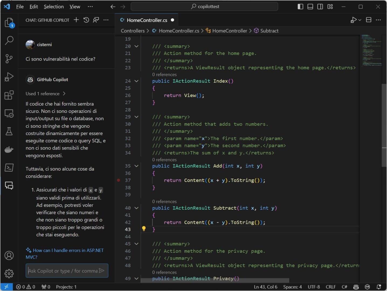Click the Copilot icon in the status bar
This screenshot has height=291, width=387.
coord(356,287)
